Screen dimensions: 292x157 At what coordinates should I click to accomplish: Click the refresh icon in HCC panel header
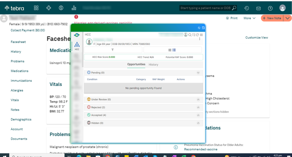pyautogui.click(x=197, y=35)
